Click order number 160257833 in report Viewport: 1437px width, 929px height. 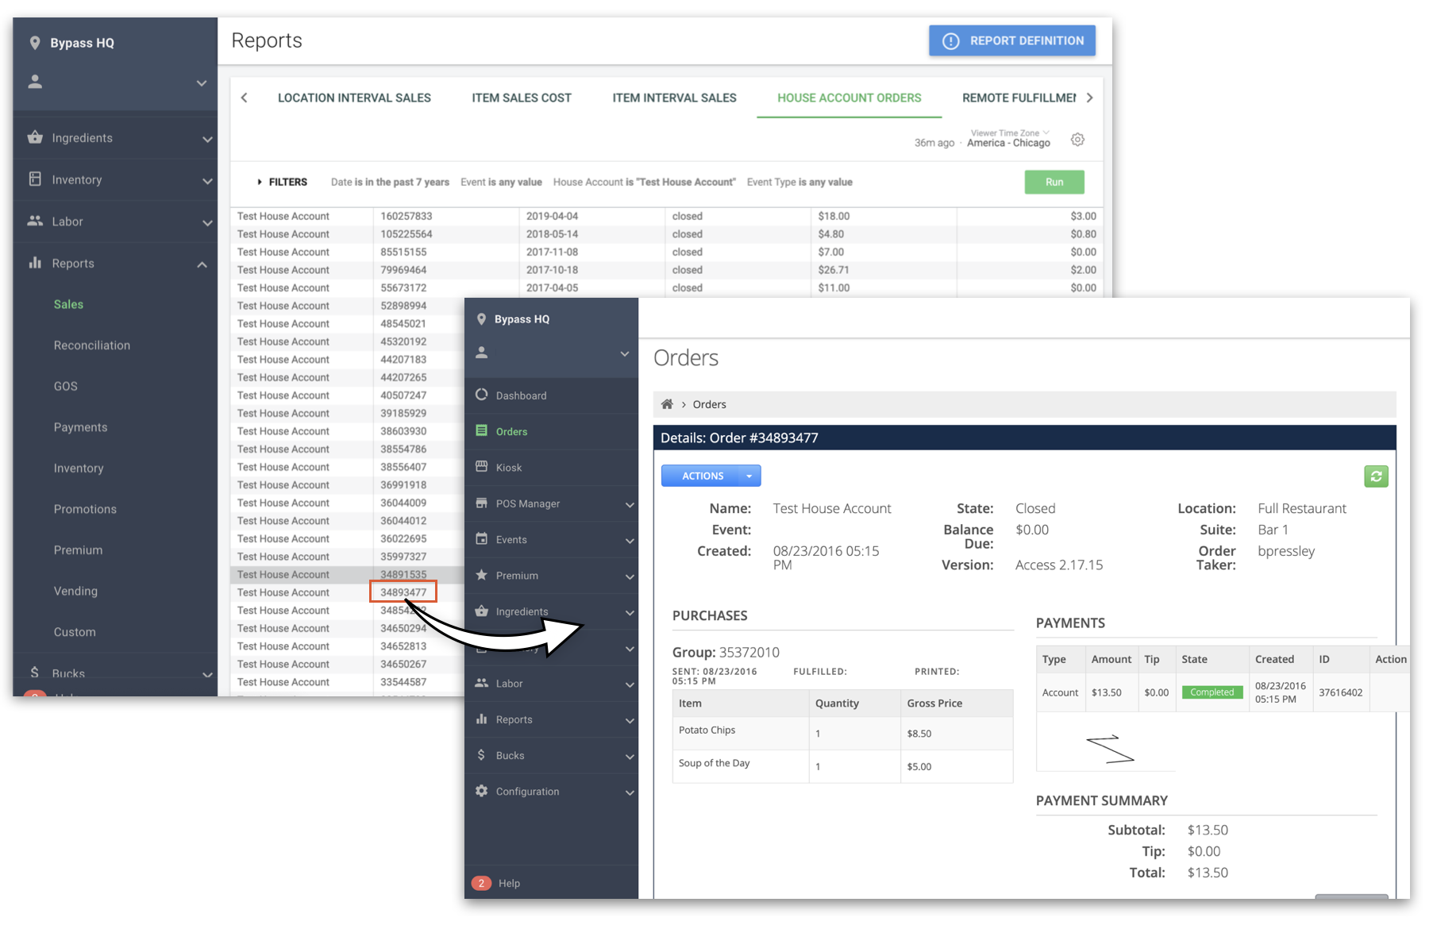click(x=406, y=216)
